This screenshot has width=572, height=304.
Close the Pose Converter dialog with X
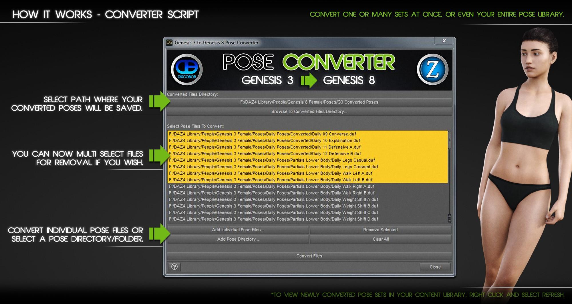[x=444, y=41]
